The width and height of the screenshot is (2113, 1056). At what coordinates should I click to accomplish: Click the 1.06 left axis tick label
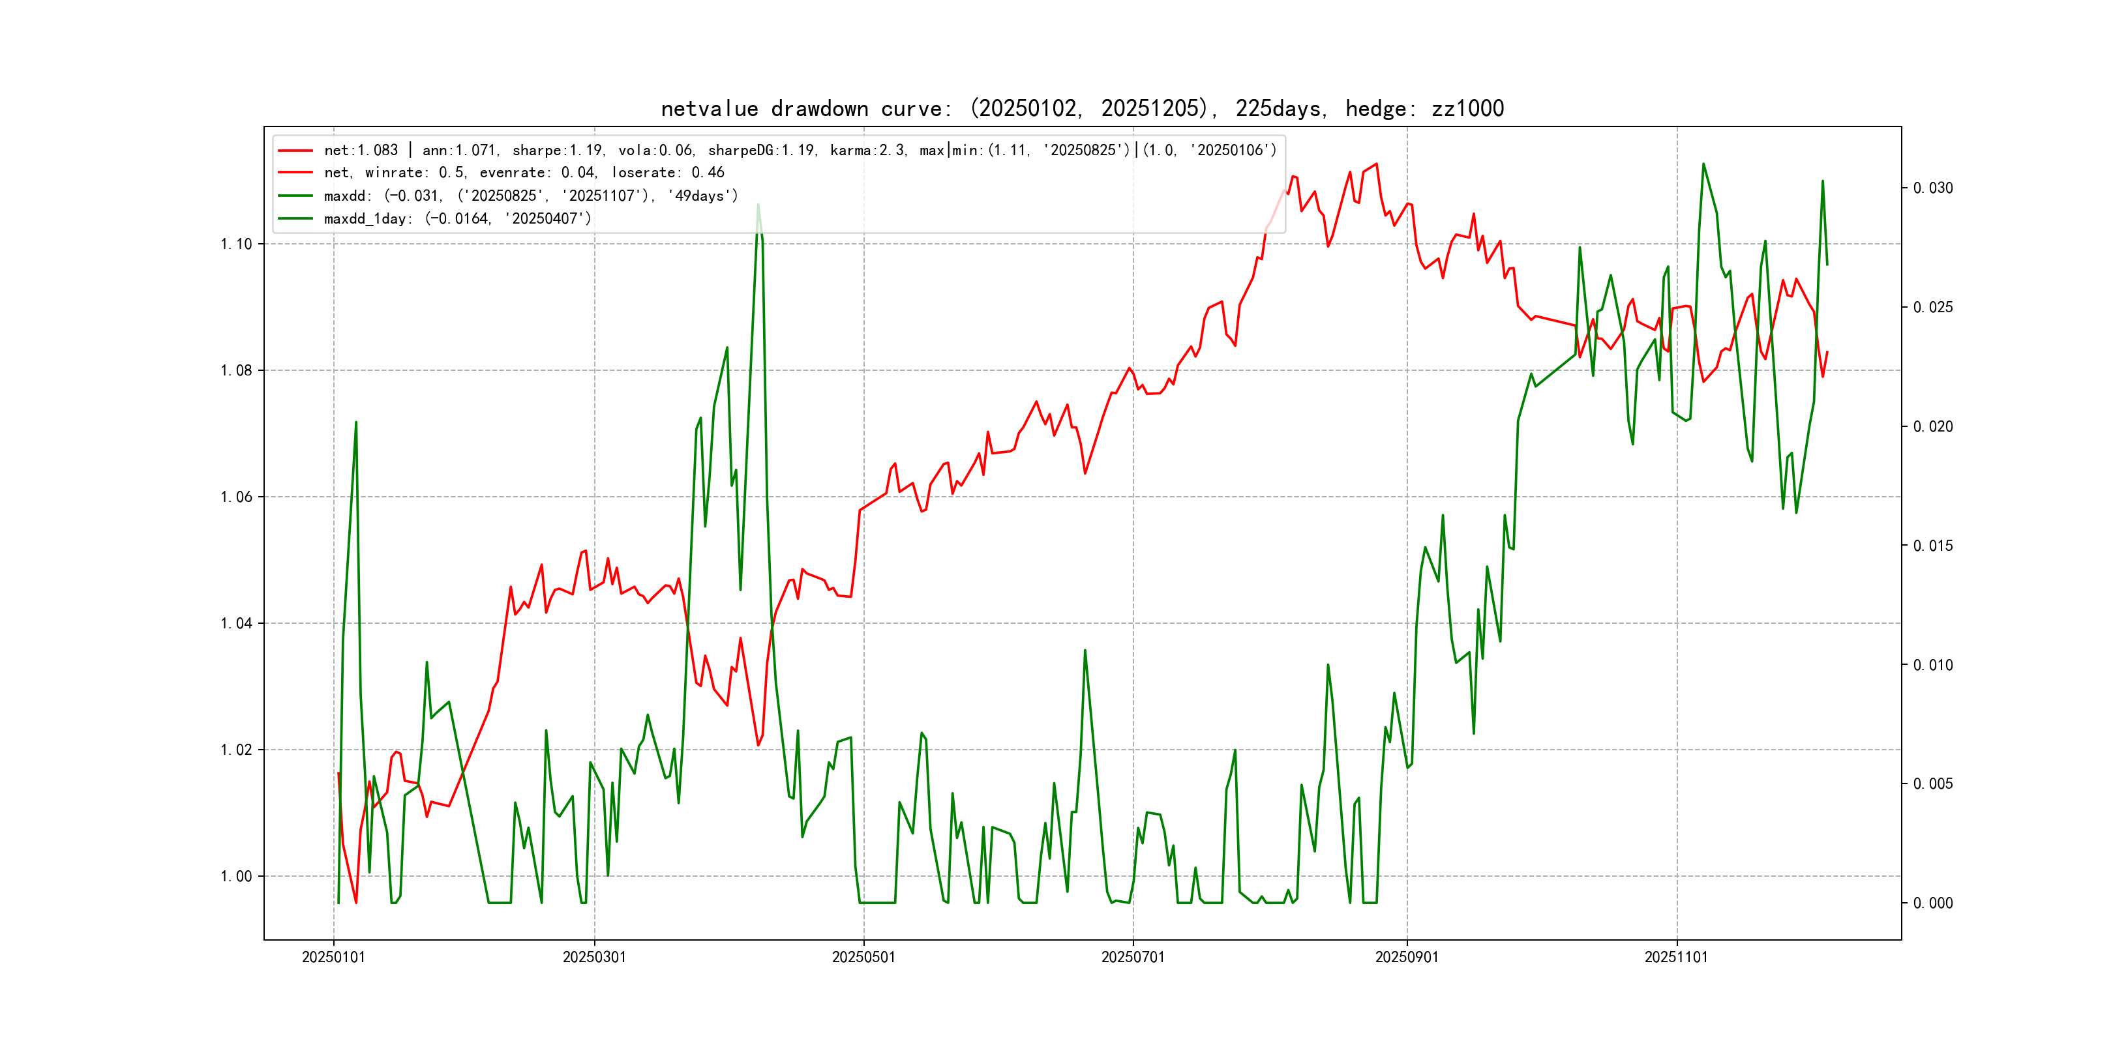coord(236,497)
